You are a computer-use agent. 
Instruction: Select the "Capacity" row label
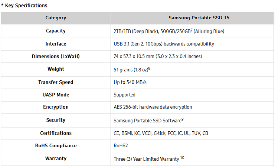(56, 31)
